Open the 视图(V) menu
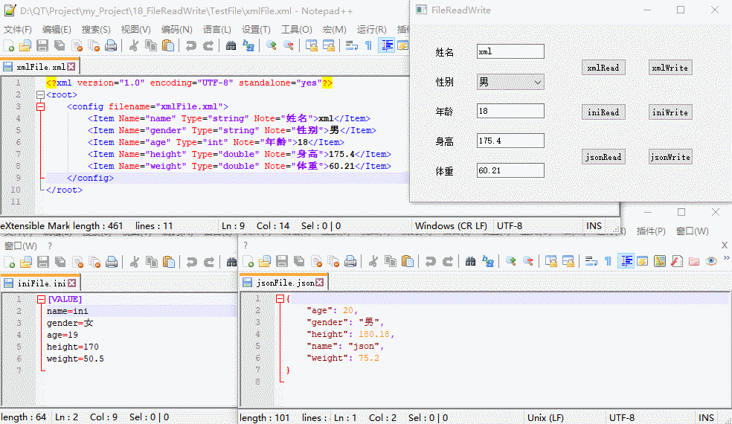Viewport: 732px width, 424px height. pyautogui.click(x=136, y=30)
